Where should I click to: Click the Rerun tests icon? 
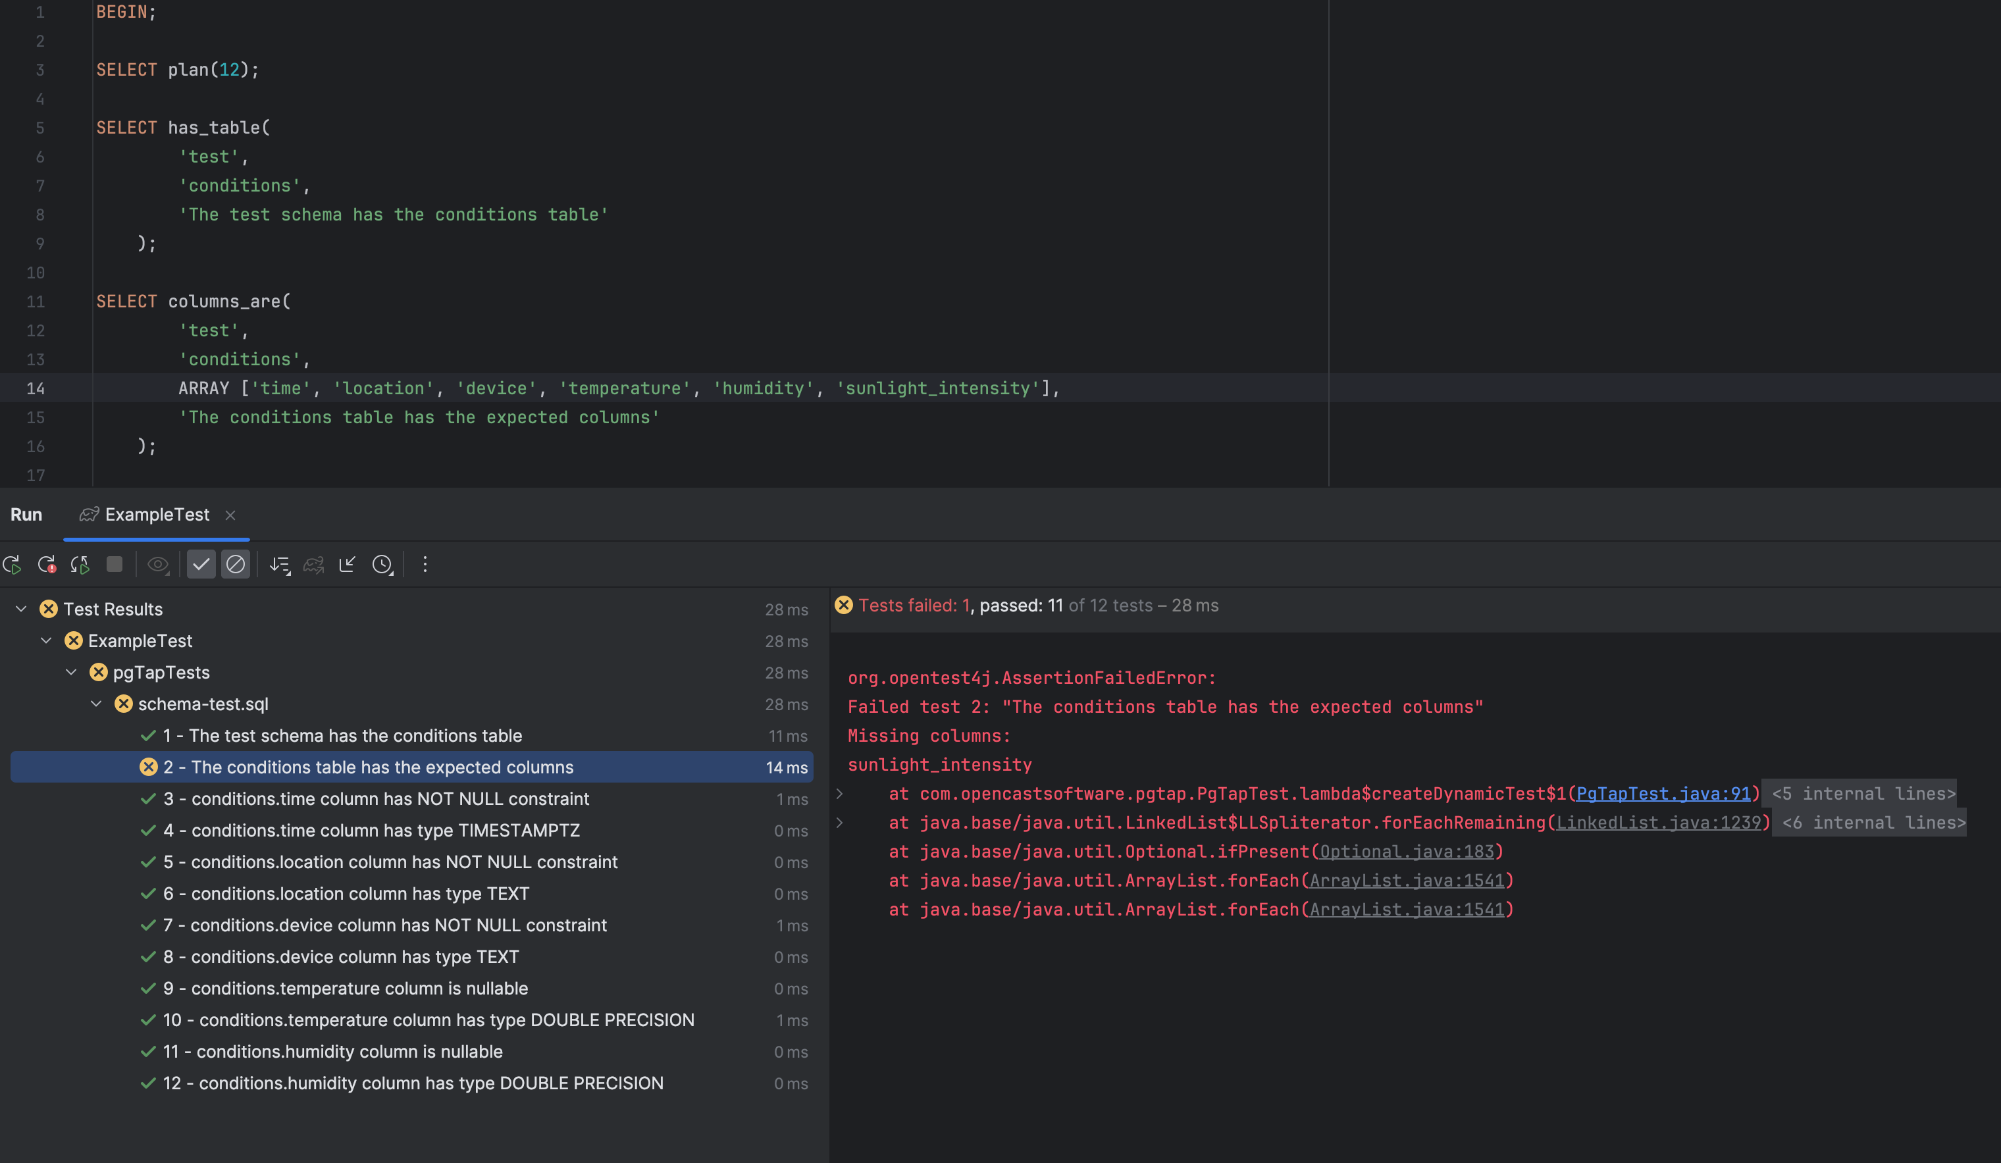point(12,565)
